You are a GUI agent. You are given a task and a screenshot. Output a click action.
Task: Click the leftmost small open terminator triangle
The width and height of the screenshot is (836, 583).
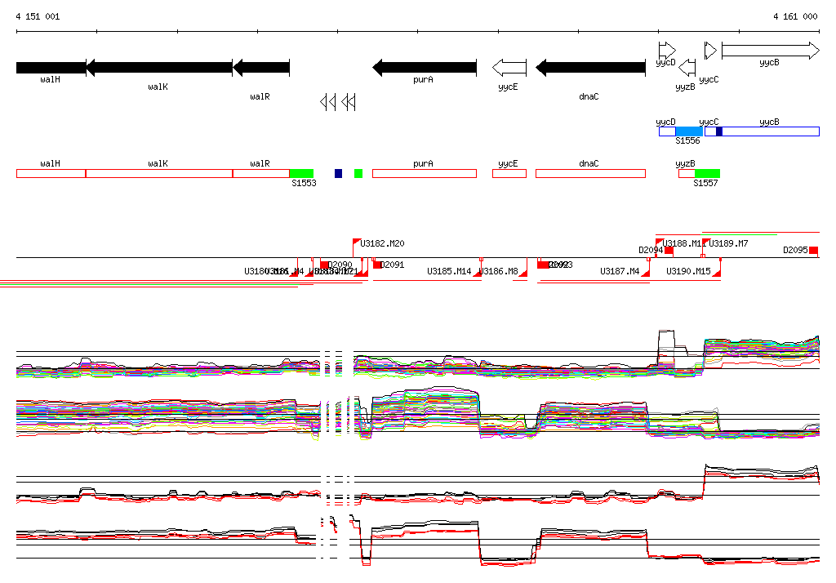323,102
